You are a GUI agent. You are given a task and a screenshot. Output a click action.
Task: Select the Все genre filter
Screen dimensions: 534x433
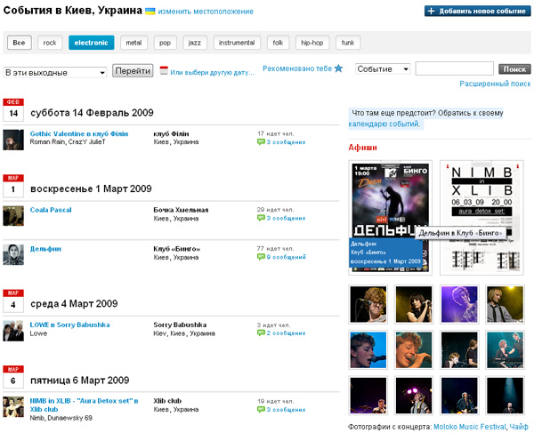(x=19, y=43)
